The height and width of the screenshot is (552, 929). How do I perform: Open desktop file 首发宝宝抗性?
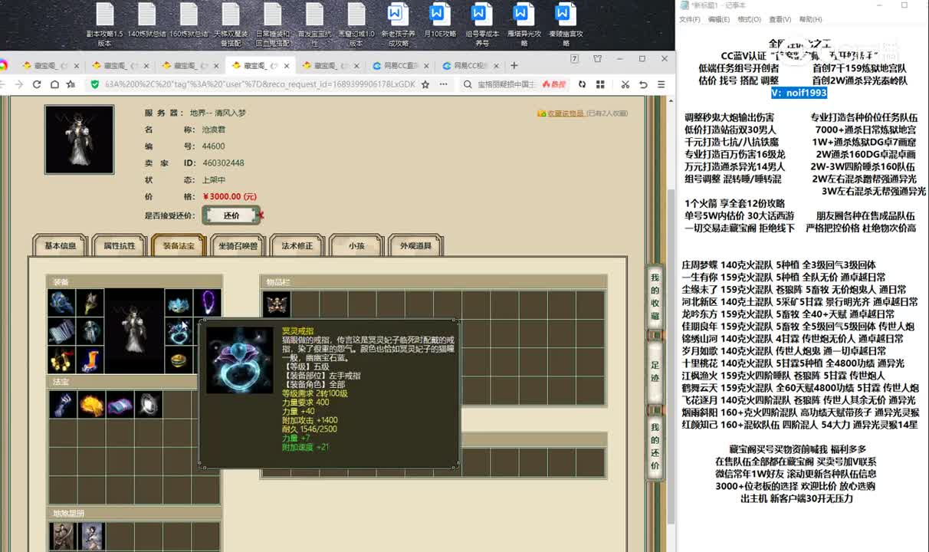[314, 25]
